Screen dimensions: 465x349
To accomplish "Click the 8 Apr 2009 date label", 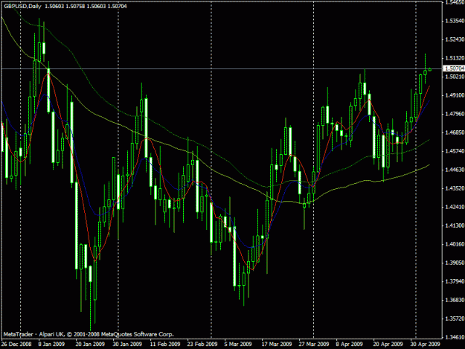I will (350, 344).
